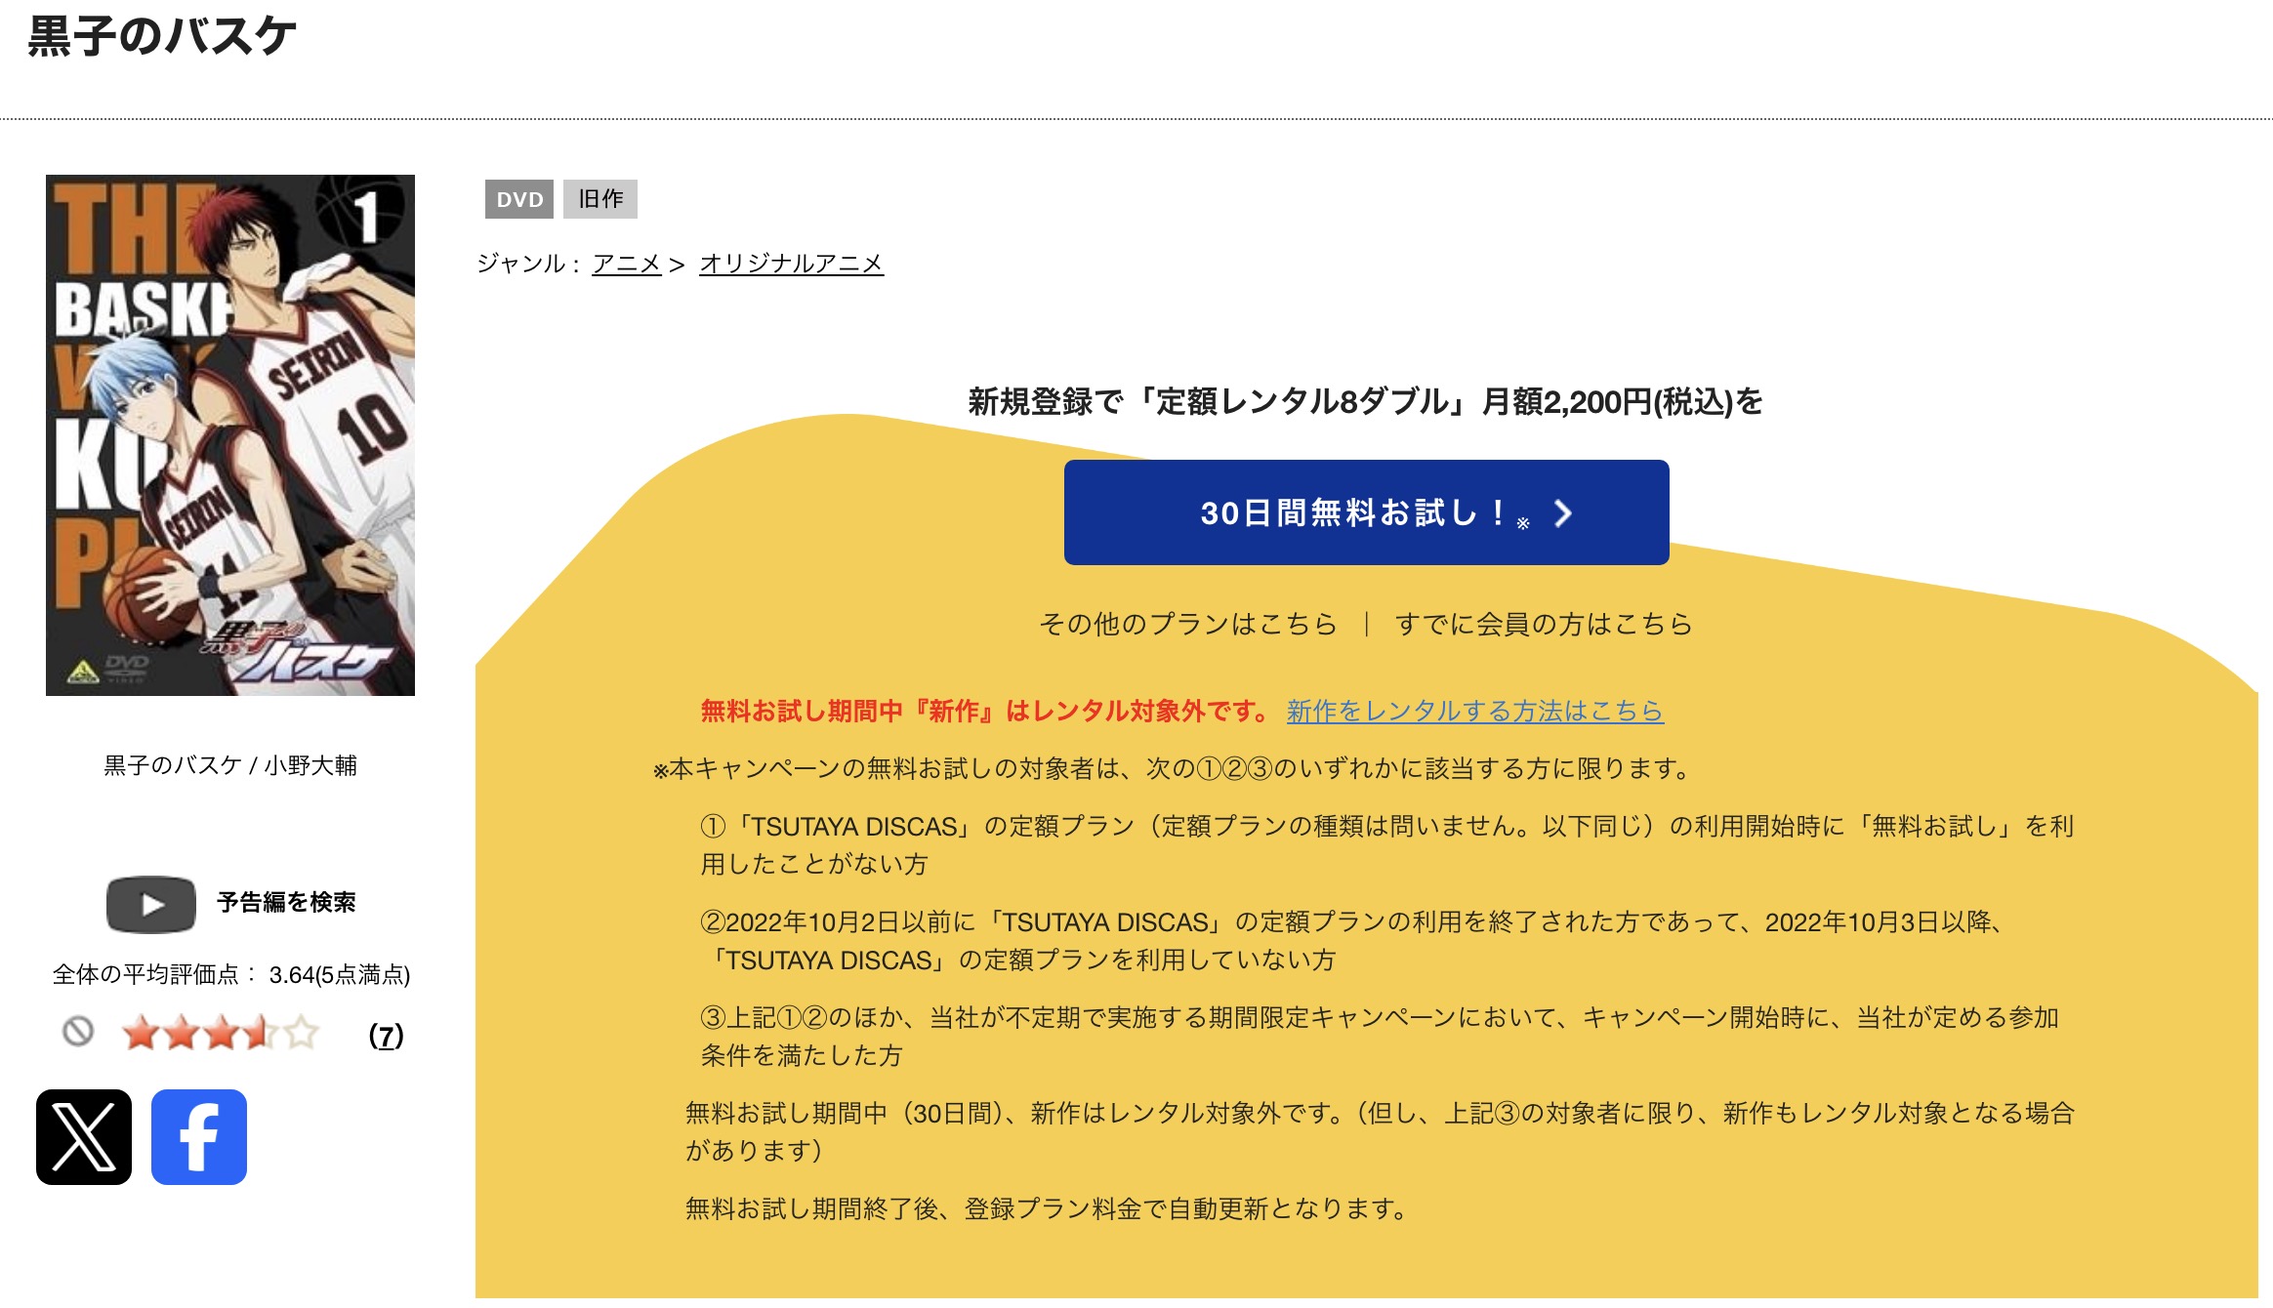Image resolution: width=2273 pixels, height=1308 pixels.
Task: Click the no-rating circle icon beside stars
Action: (78, 1031)
